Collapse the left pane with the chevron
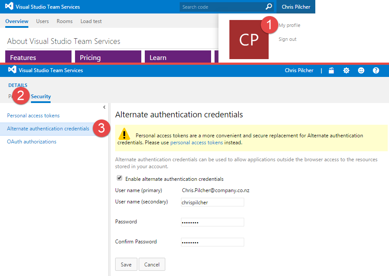This screenshot has height=276, width=389. [104, 107]
